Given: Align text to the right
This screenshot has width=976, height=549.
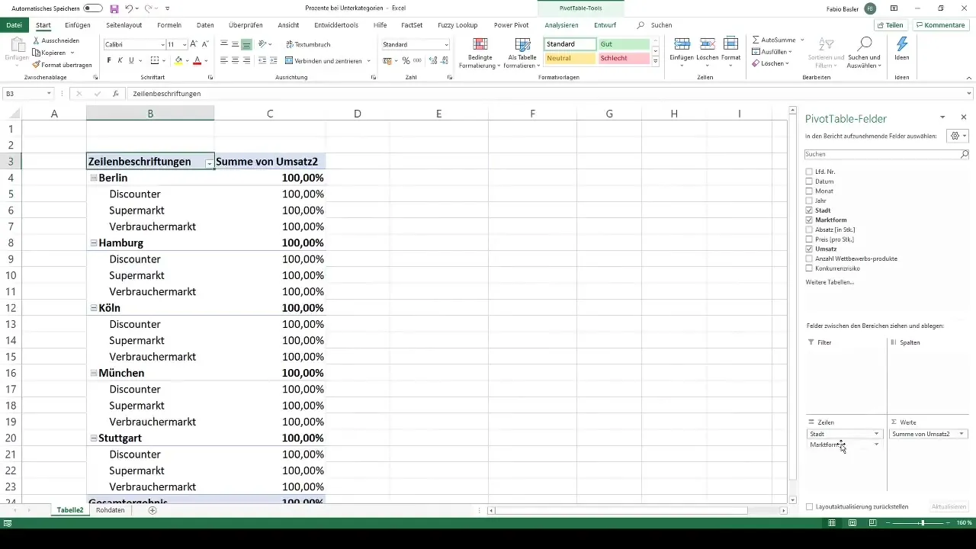Looking at the screenshot, I should tap(246, 60).
